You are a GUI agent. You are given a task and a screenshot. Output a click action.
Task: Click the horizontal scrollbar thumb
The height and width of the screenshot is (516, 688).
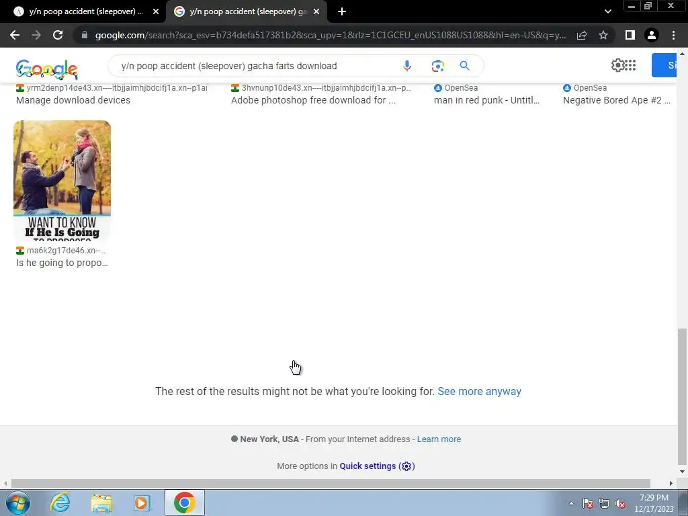(x=331, y=484)
